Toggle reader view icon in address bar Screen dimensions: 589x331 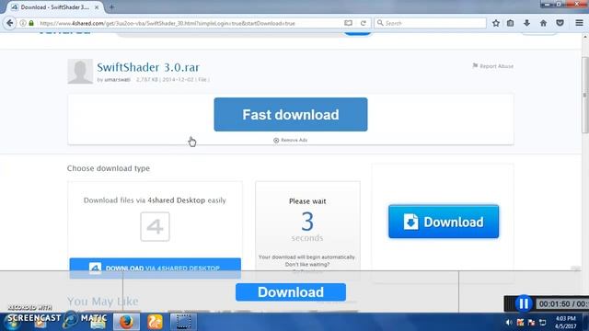click(x=348, y=23)
